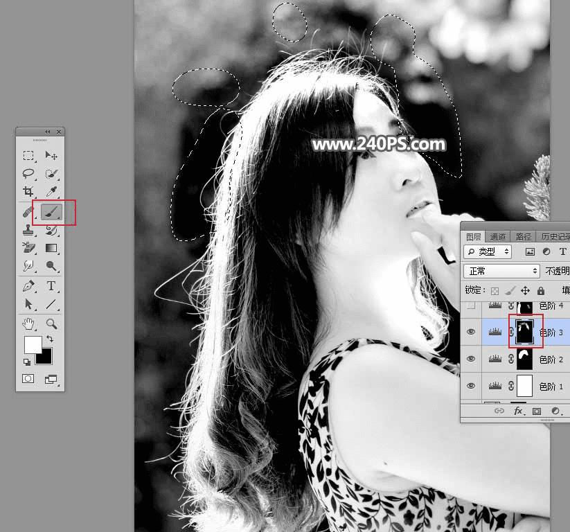Viewport: 570px width, 532px height.
Task: Hide the 色阶 2 layer
Action: point(471,359)
